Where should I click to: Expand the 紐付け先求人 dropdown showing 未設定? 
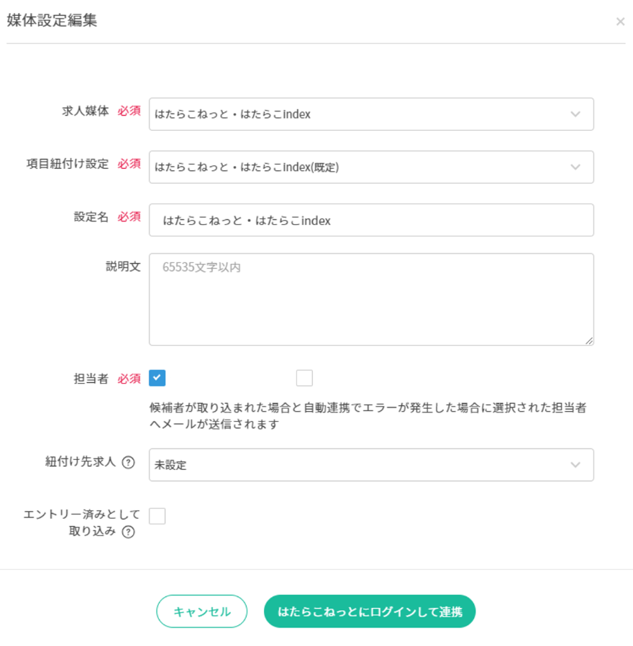click(371, 465)
